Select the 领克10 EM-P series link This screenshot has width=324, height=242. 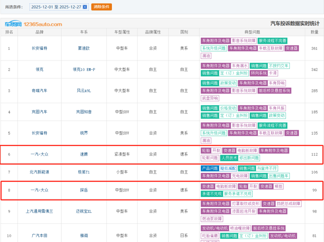click(84, 69)
